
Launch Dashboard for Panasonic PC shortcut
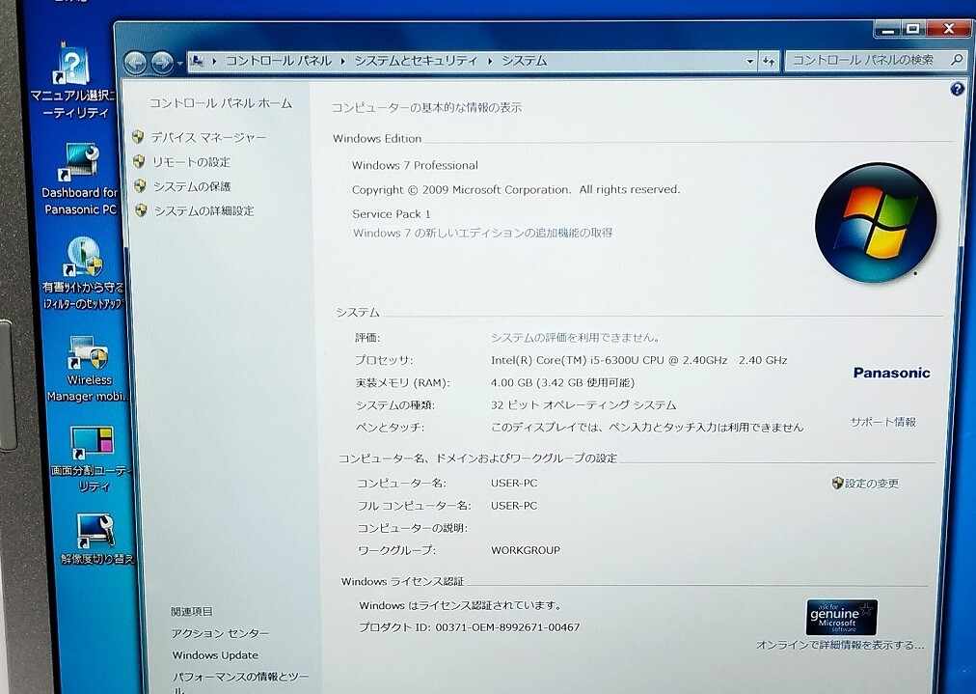tap(80, 180)
